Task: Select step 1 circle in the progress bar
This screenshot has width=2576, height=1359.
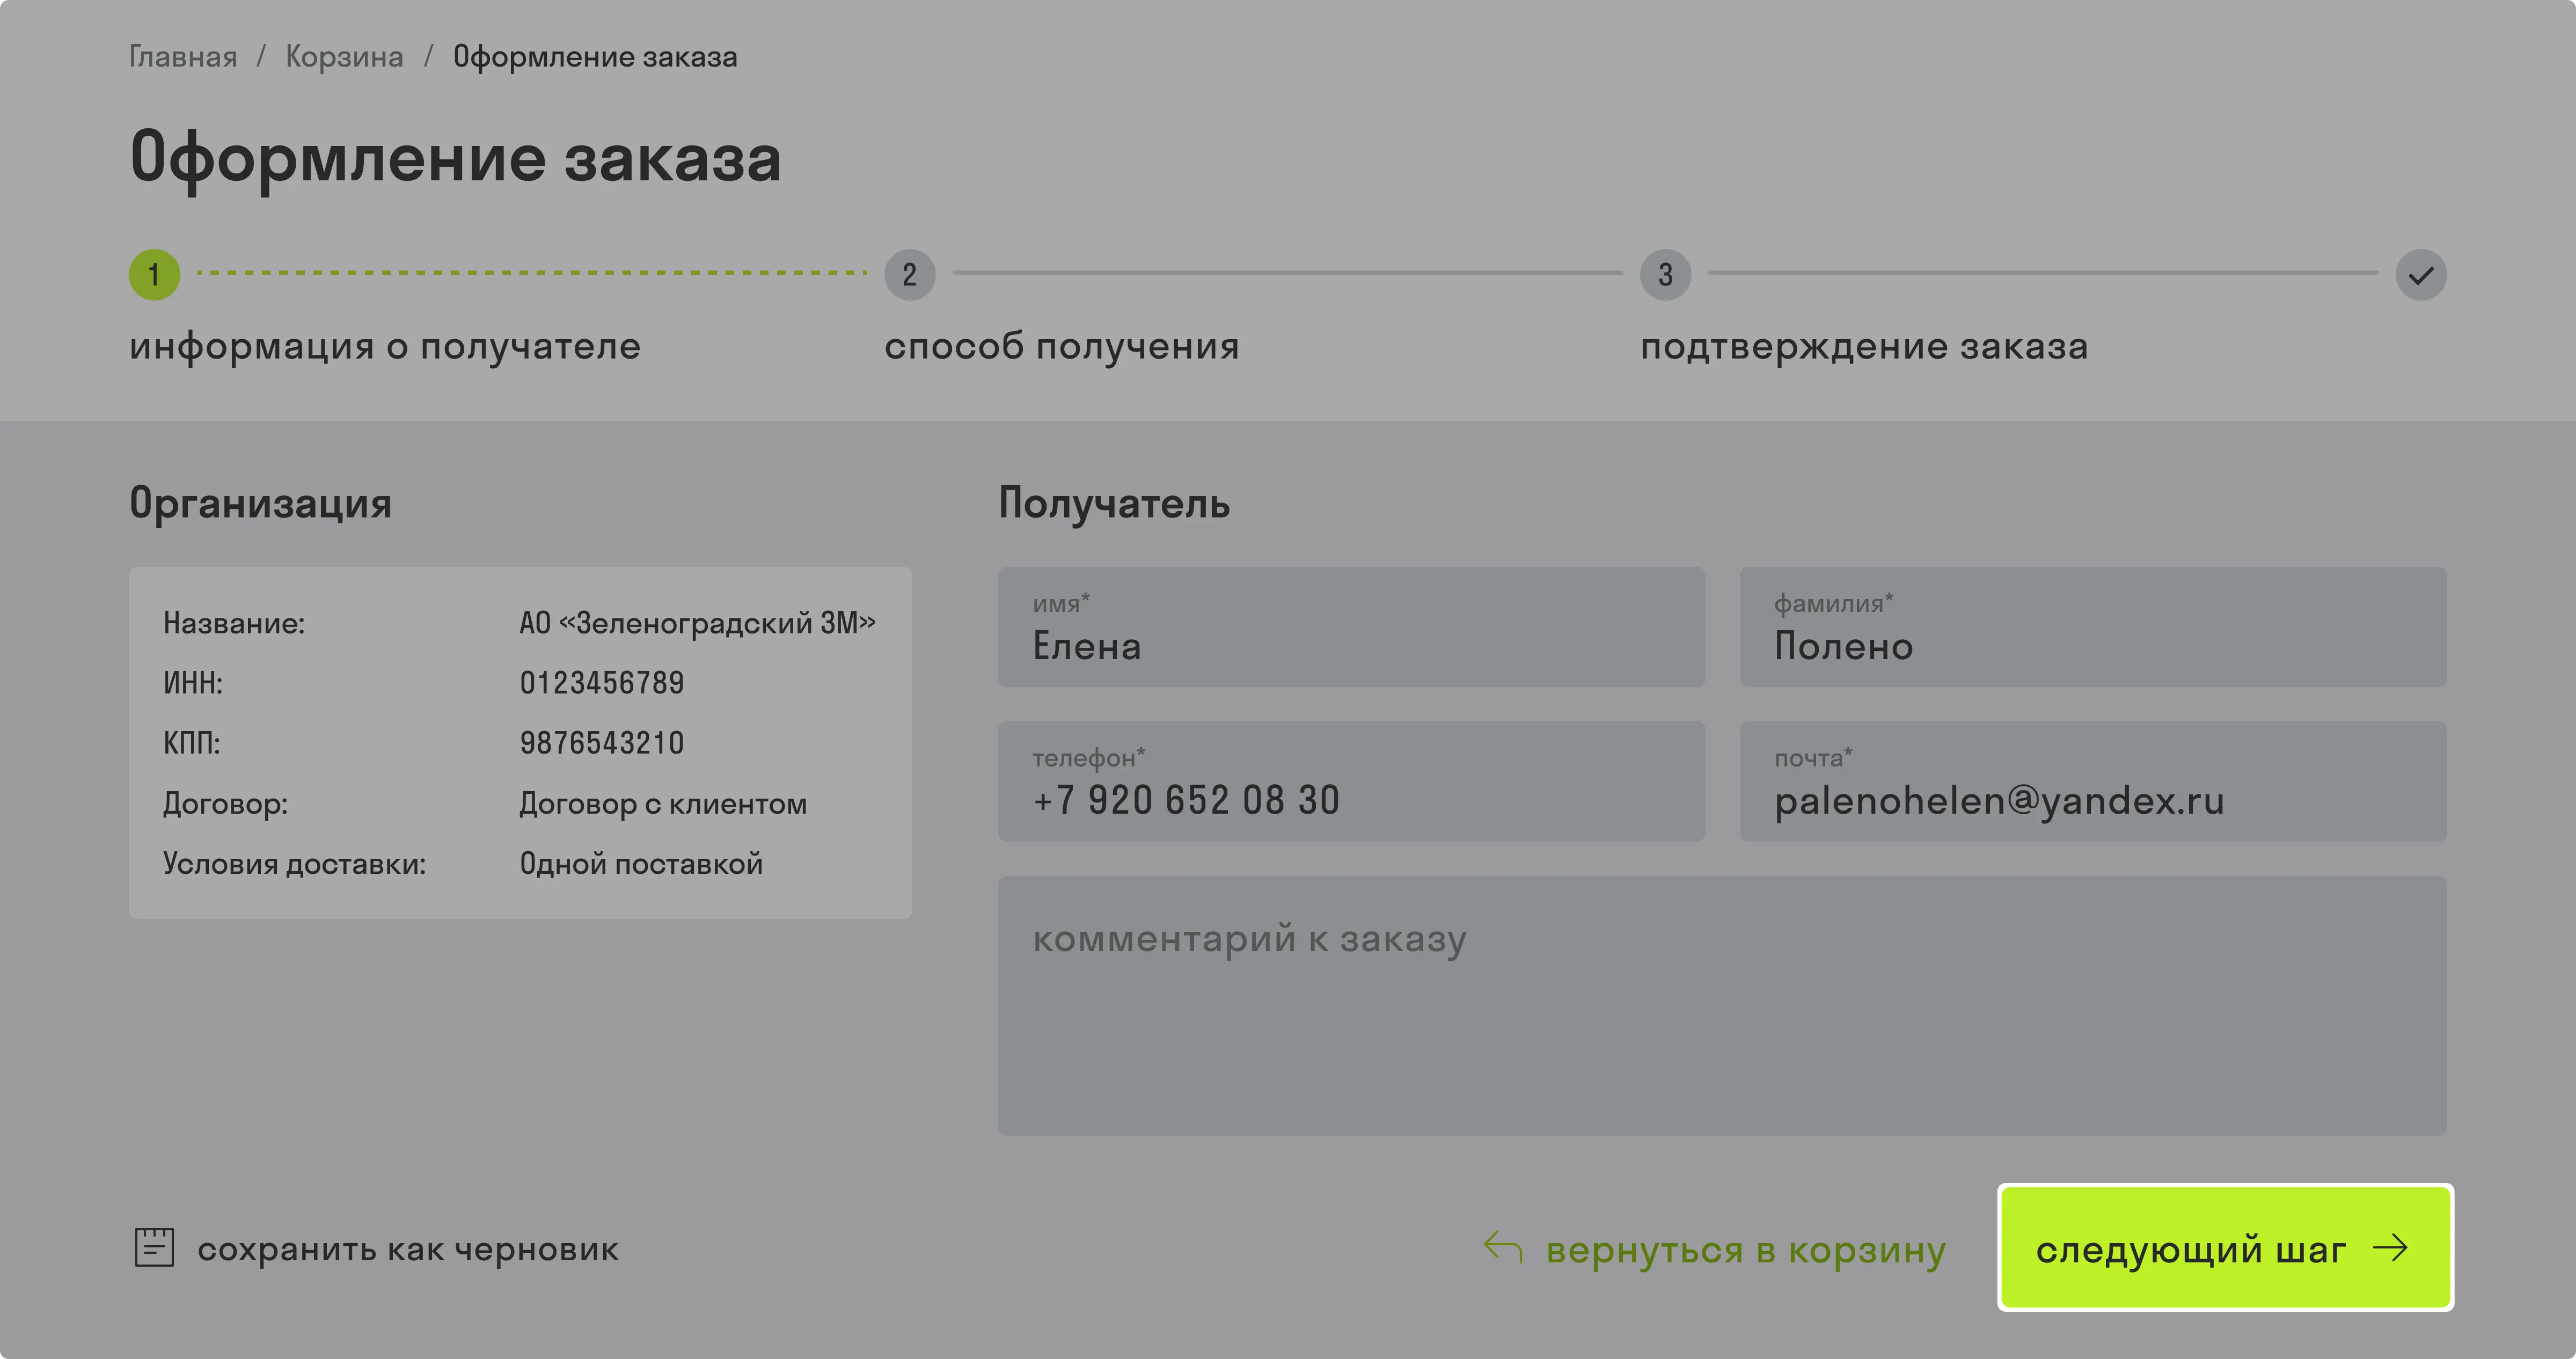Action: tap(154, 274)
